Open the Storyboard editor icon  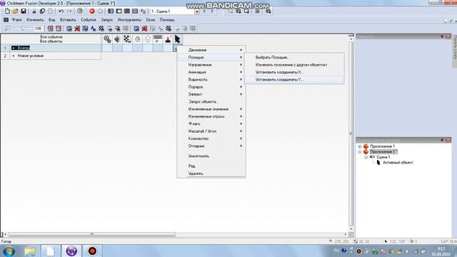point(111,11)
